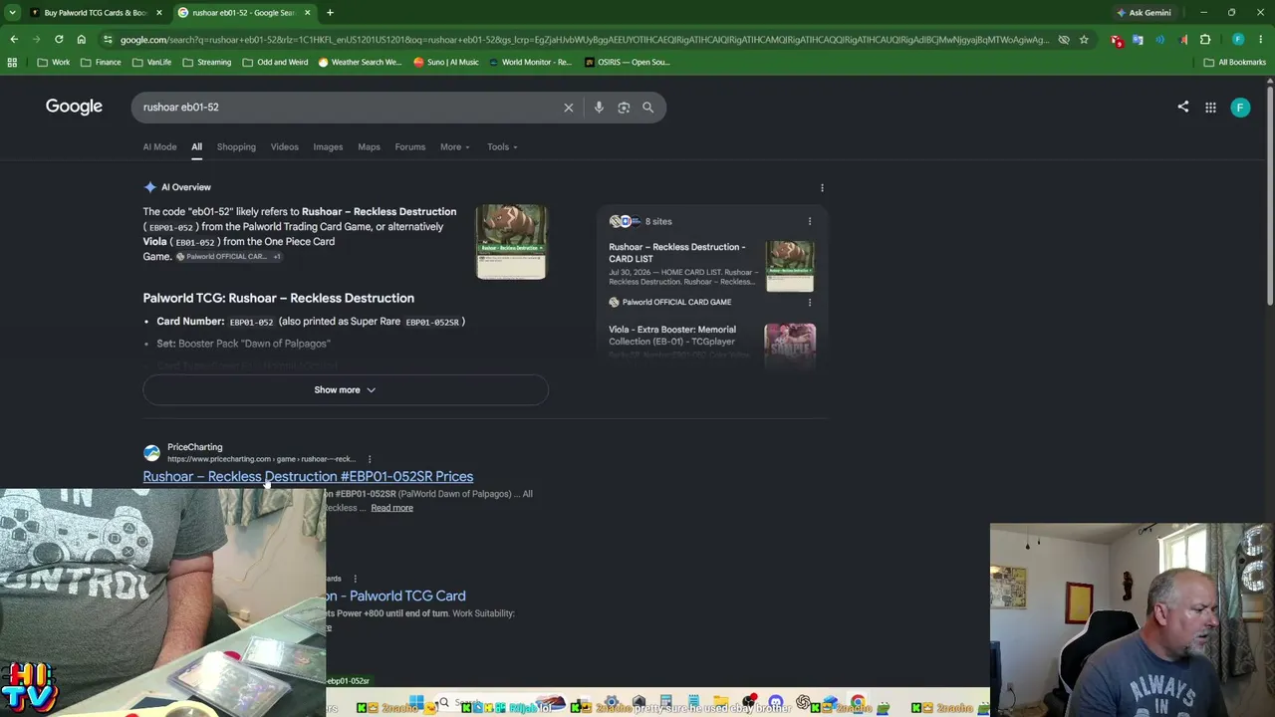Open the Palworld TCG Card result link

(397, 596)
